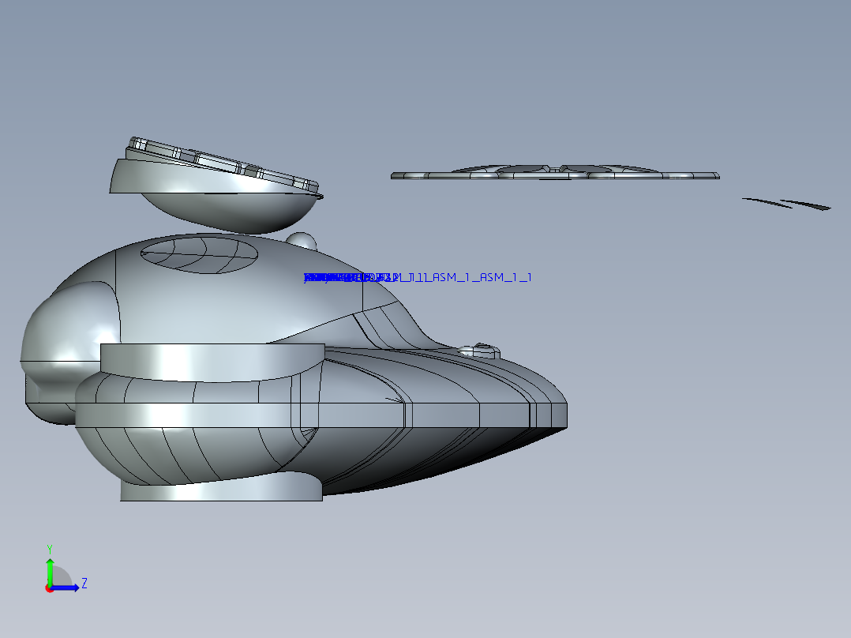Select the small round knob atop the hull
This screenshot has width=851, height=638.
point(302,241)
